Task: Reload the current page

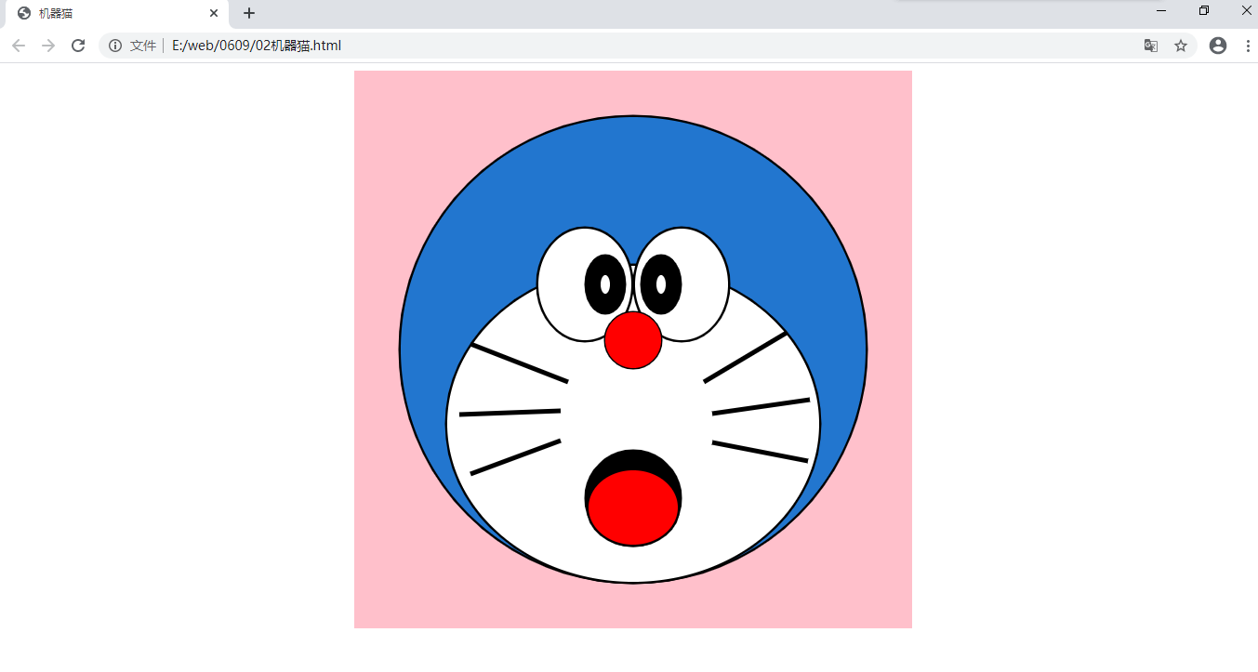Action: [78, 46]
